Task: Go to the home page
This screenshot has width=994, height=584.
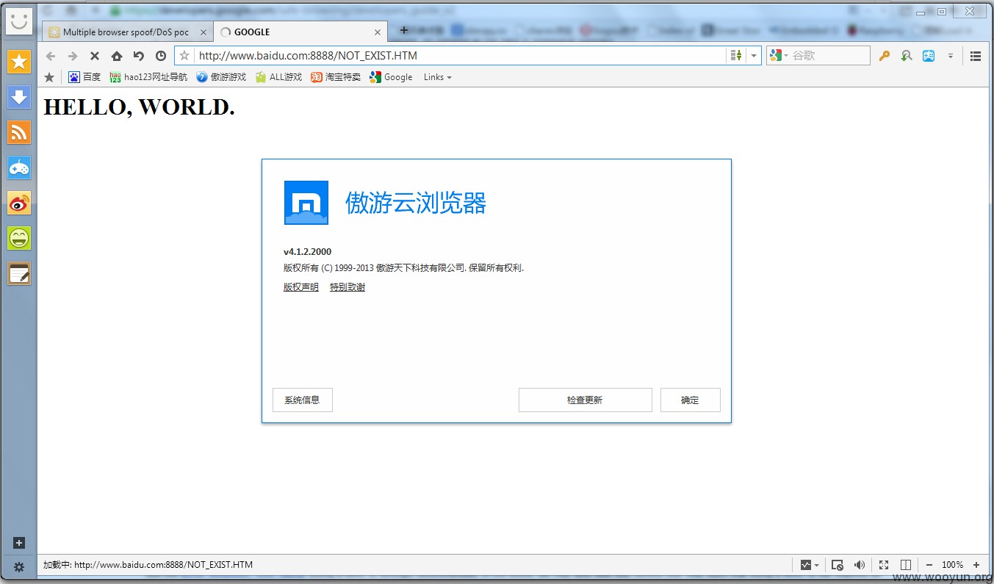Action: tap(117, 56)
